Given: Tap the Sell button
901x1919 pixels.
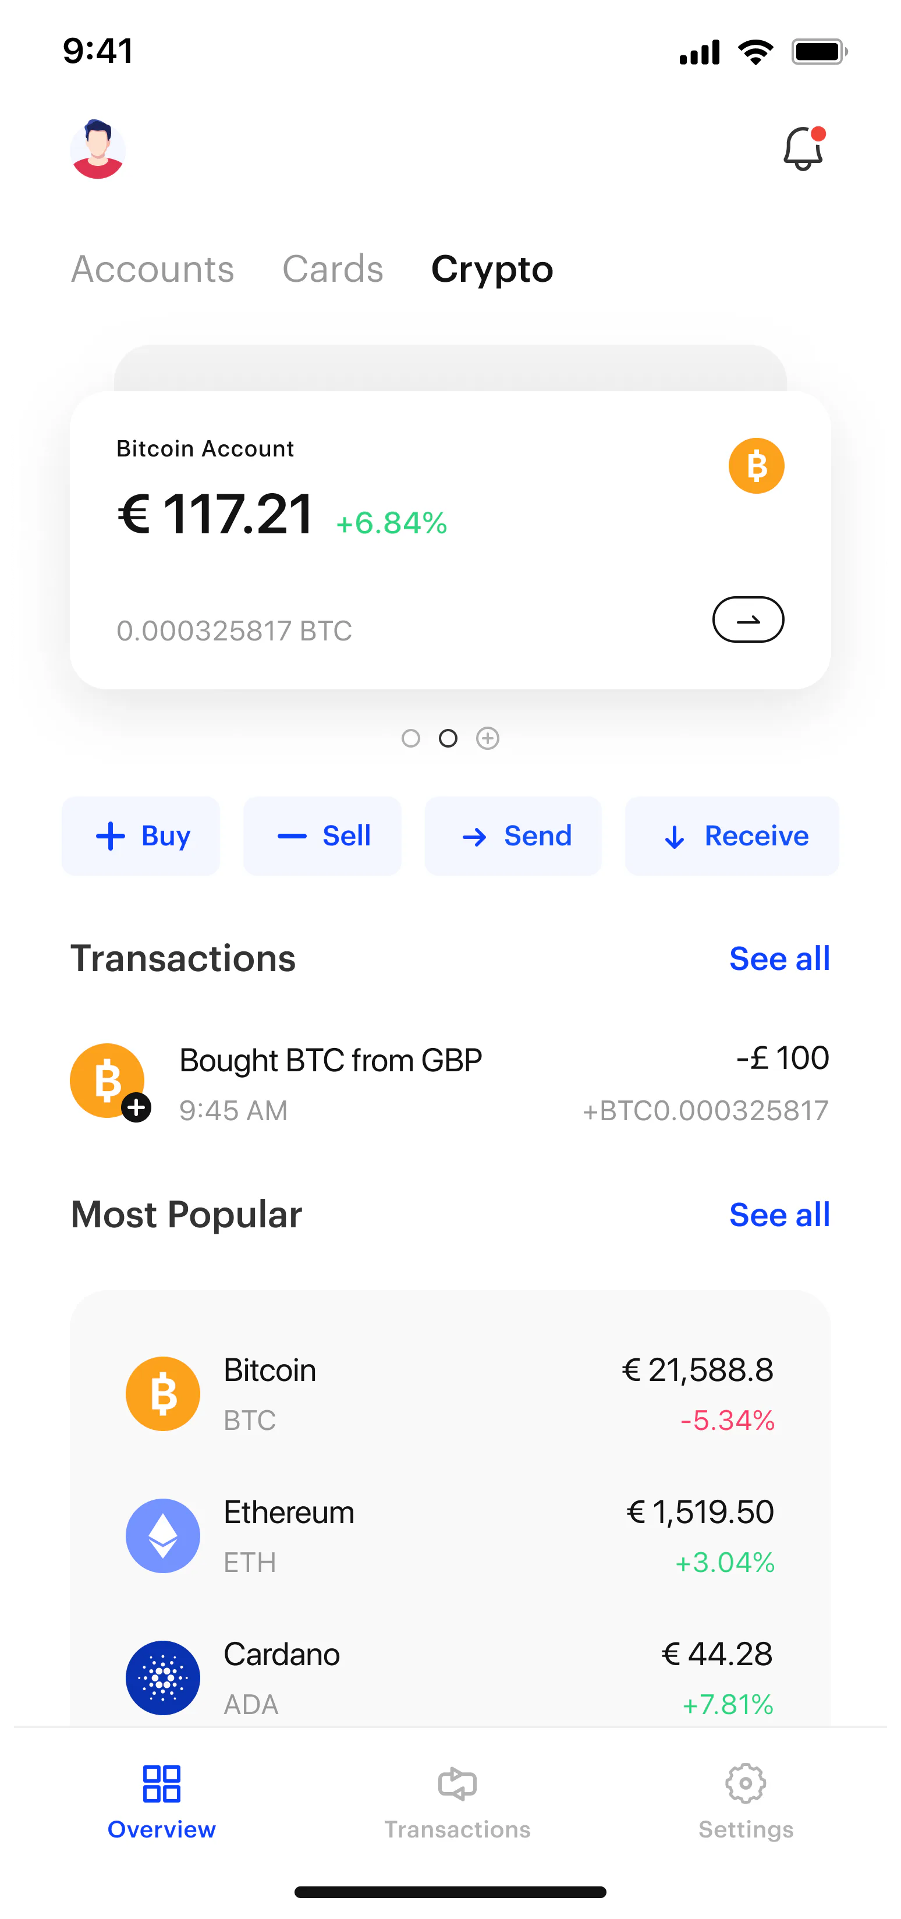Looking at the screenshot, I should tap(322, 836).
